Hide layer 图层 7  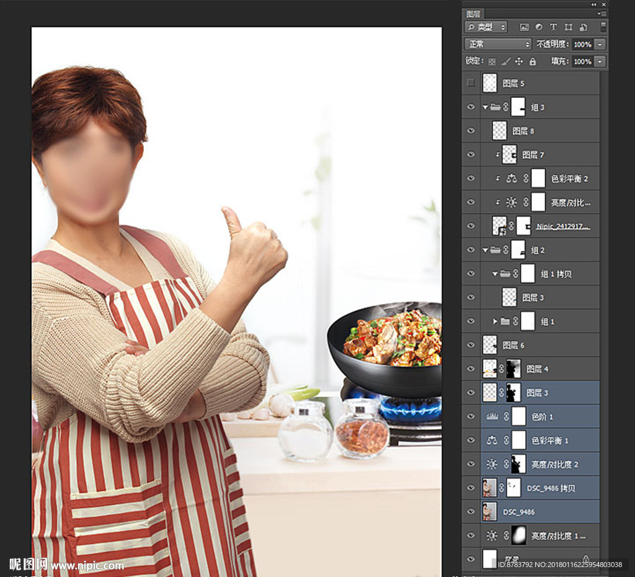click(471, 154)
